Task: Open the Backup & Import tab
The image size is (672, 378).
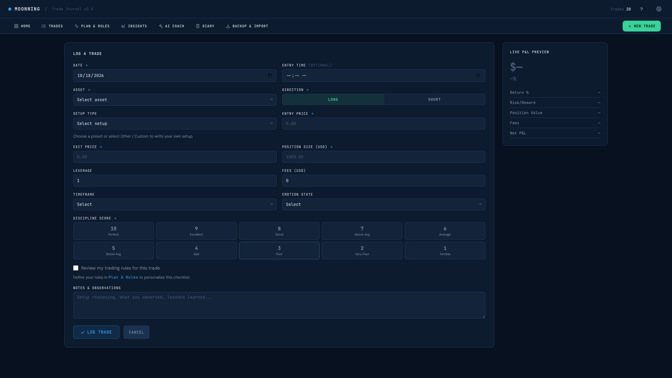Action: point(247,26)
